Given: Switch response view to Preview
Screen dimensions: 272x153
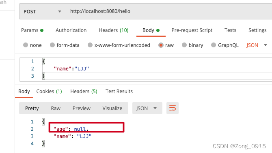Looking at the screenshot, I should 81,108.
